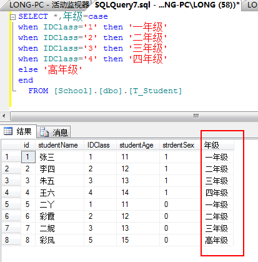The height and width of the screenshot is (262, 258).
Task: Click the else keyword in the query
Action: pos(28,69)
